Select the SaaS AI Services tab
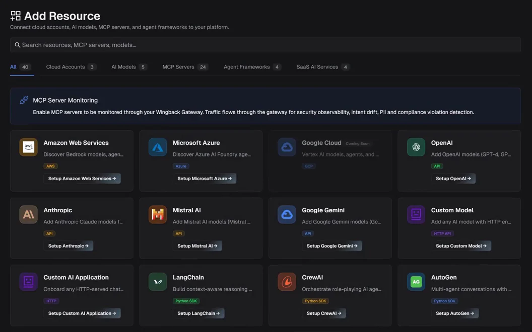532x332 pixels. [323, 67]
